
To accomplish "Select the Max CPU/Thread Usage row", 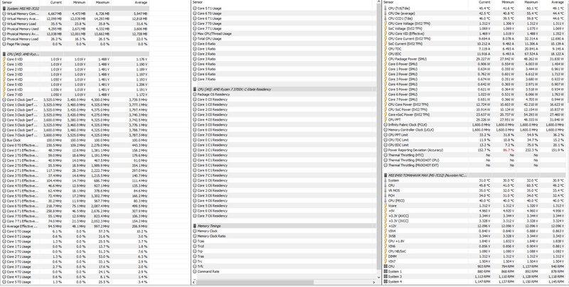I will click(x=284, y=33).
